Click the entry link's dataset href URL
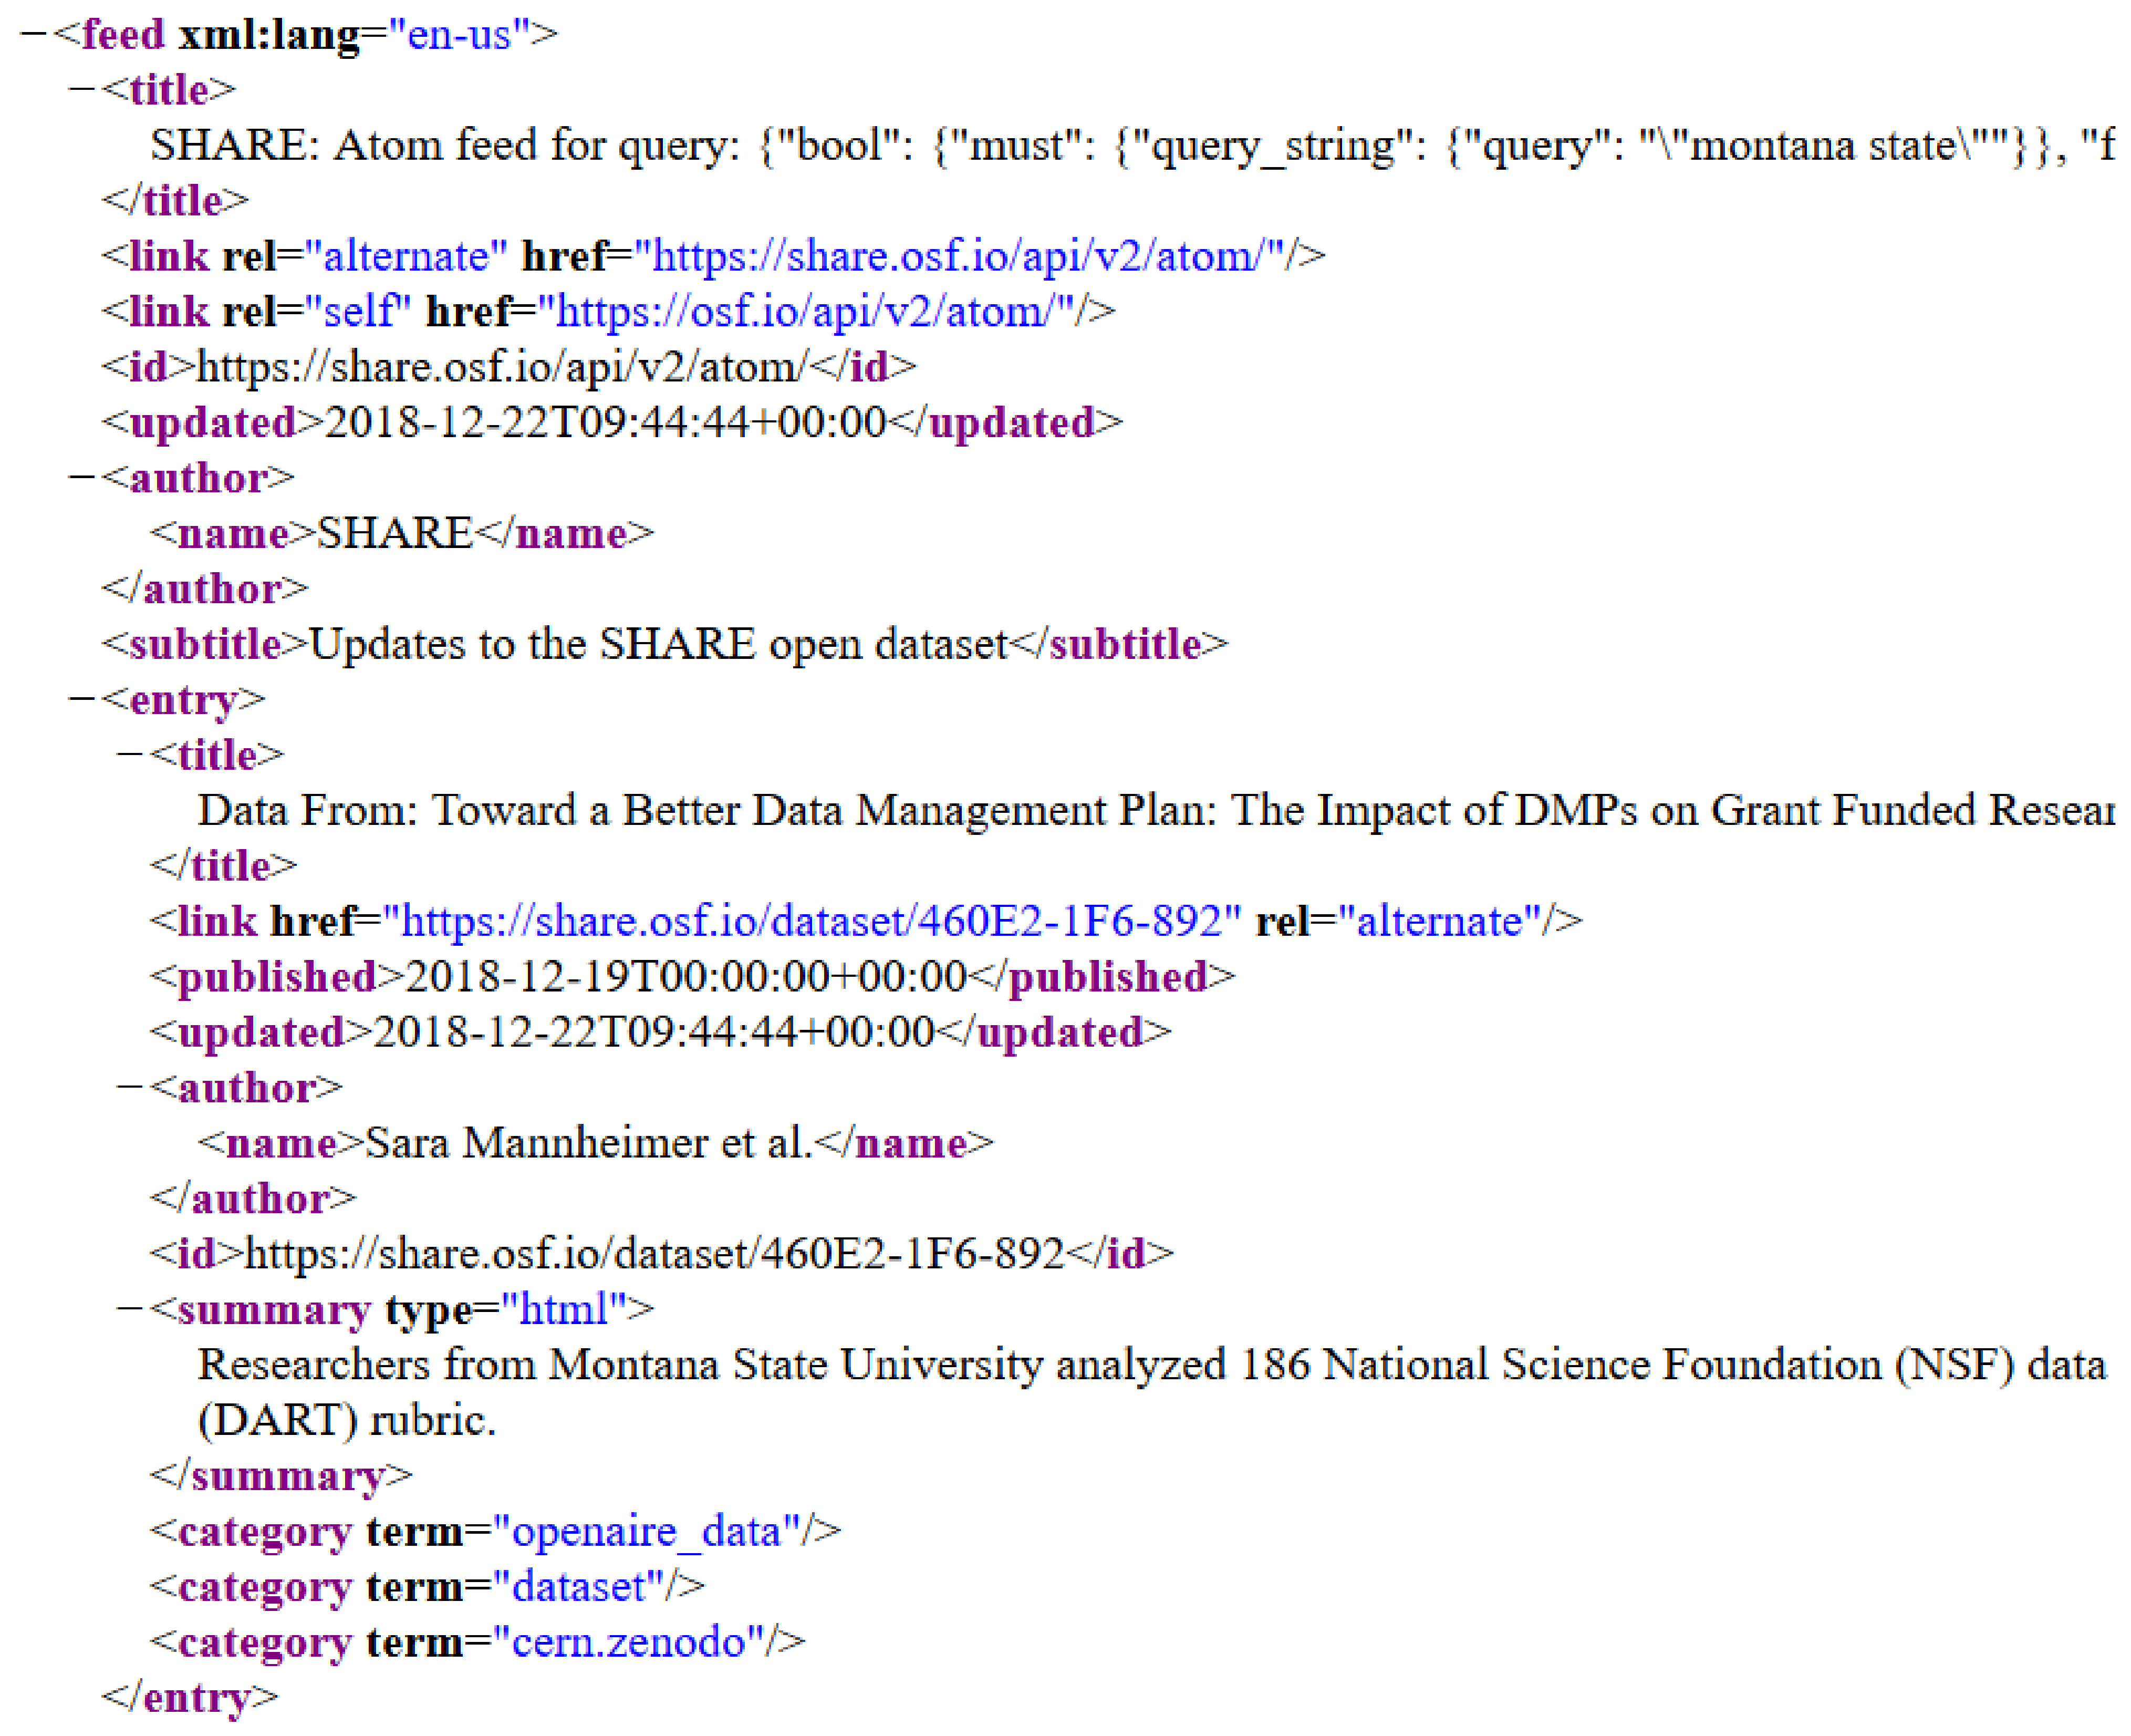 810,920
